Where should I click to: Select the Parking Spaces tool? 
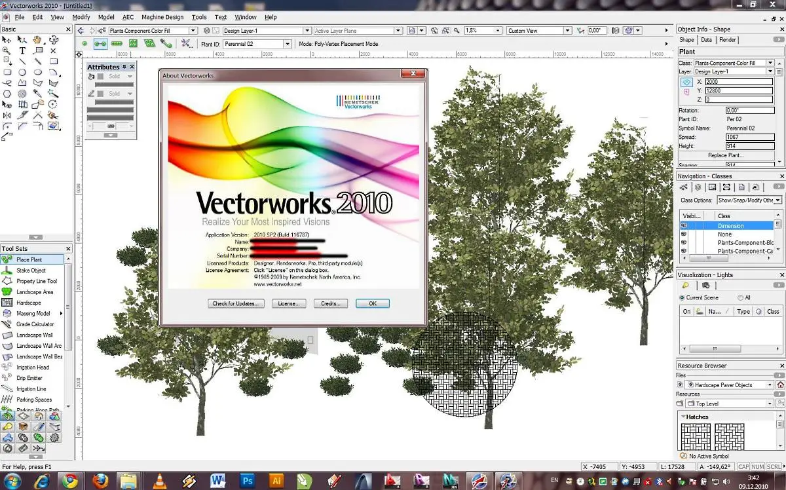click(x=32, y=400)
